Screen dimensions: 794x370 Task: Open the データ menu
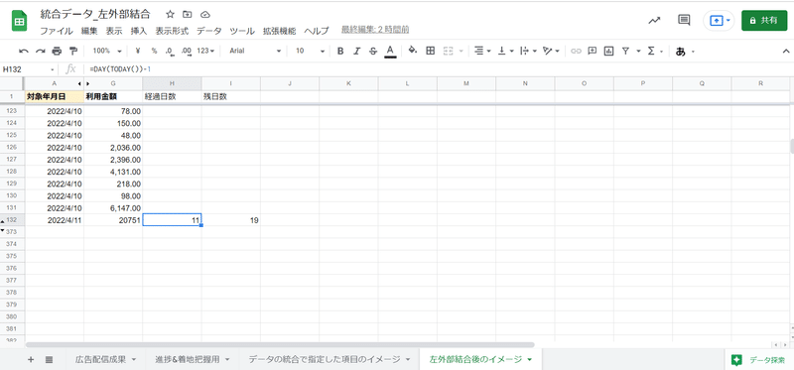point(209,31)
